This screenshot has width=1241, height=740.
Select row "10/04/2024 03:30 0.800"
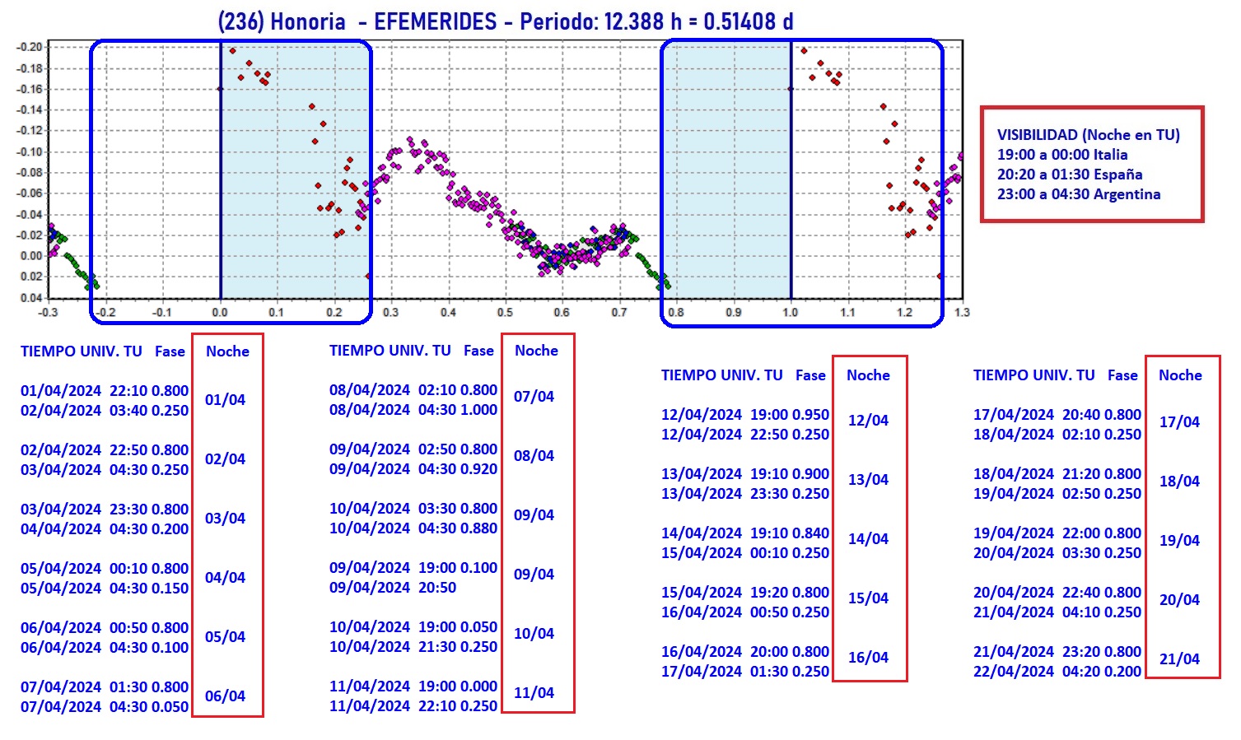pyautogui.click(x=413, y=508)
